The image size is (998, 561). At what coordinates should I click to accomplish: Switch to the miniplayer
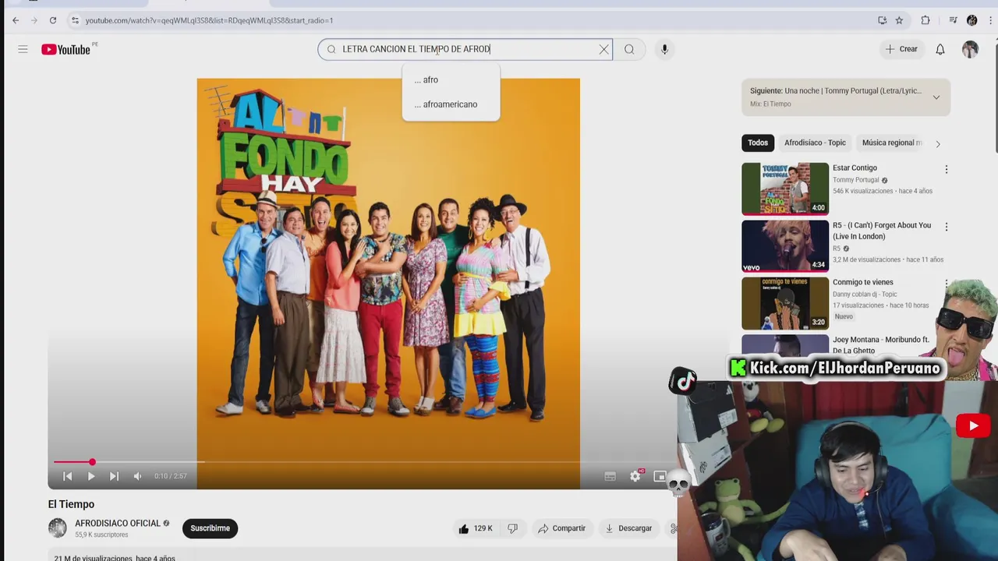coord(660,476)
